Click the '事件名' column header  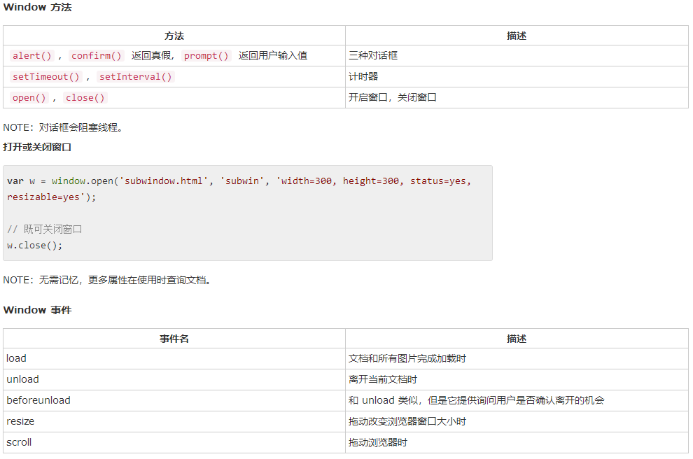coord(174,339)
